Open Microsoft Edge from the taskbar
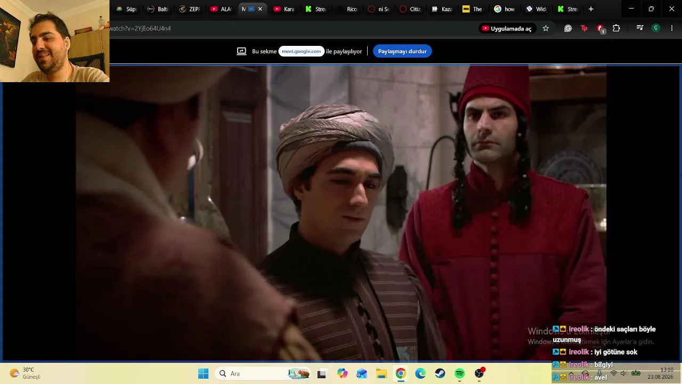Image resolution: width=682 pixels, height=384 pixels. (x=420, y=374)
